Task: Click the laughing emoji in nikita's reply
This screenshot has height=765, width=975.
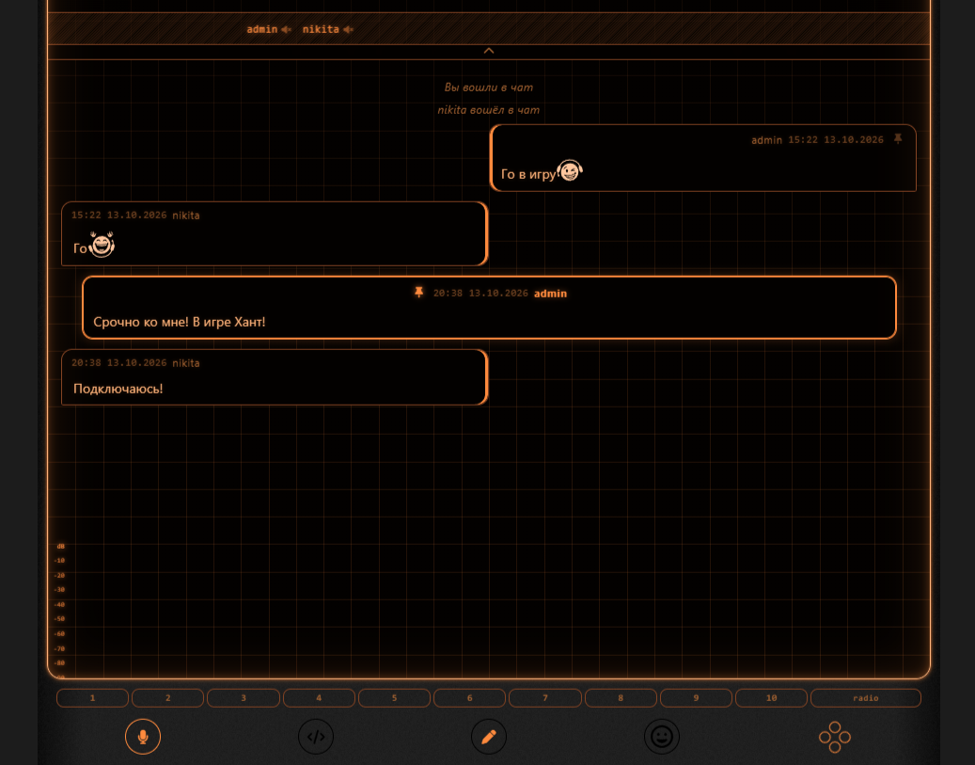Action: pyautogui.click(x=102, y=244)
